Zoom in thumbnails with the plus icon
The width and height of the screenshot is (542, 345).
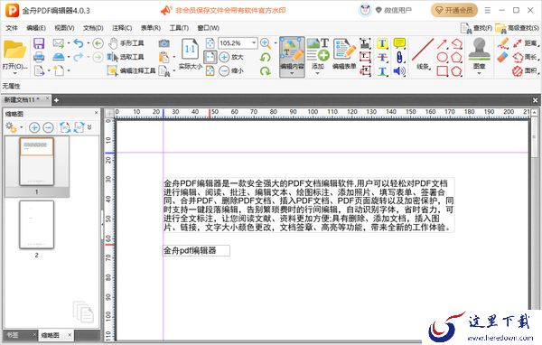tap(34, 127)
